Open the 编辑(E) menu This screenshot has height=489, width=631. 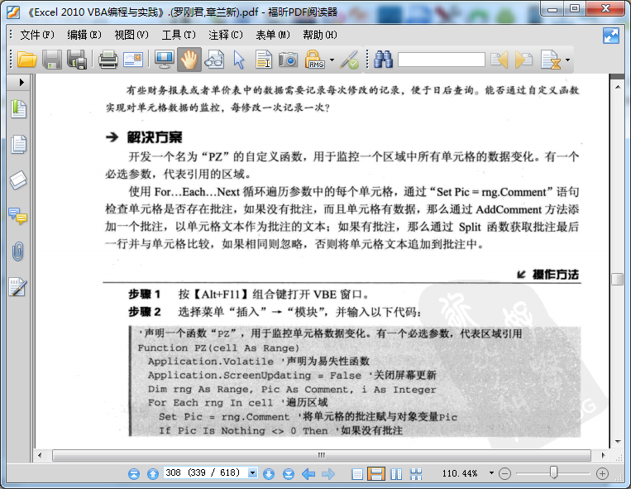click(84, 36)
